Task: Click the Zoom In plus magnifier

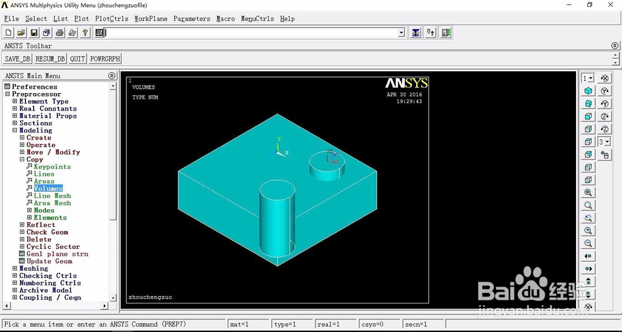Action: coord(588,231)
